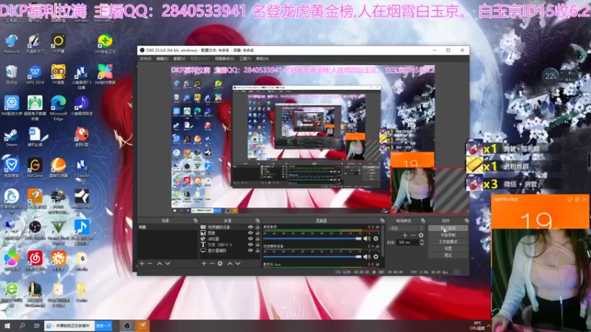Screen dimensions: 591x332
Task: Open the NetEase Cloud Music red icon
Action: tap(35, 260)
